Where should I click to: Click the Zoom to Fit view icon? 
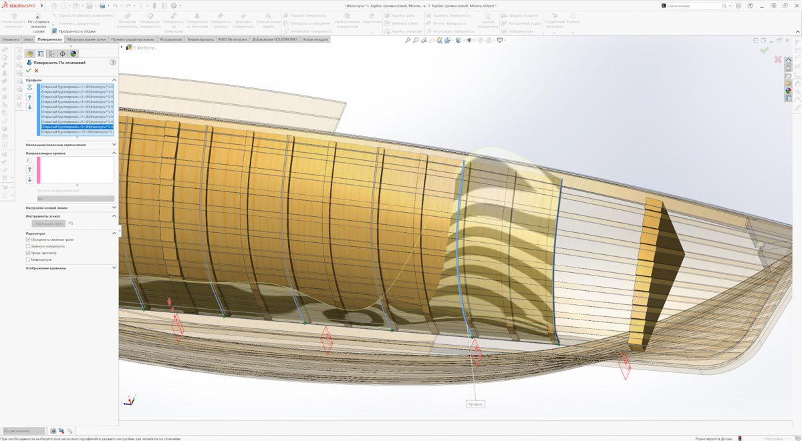[x=408, y=40]
